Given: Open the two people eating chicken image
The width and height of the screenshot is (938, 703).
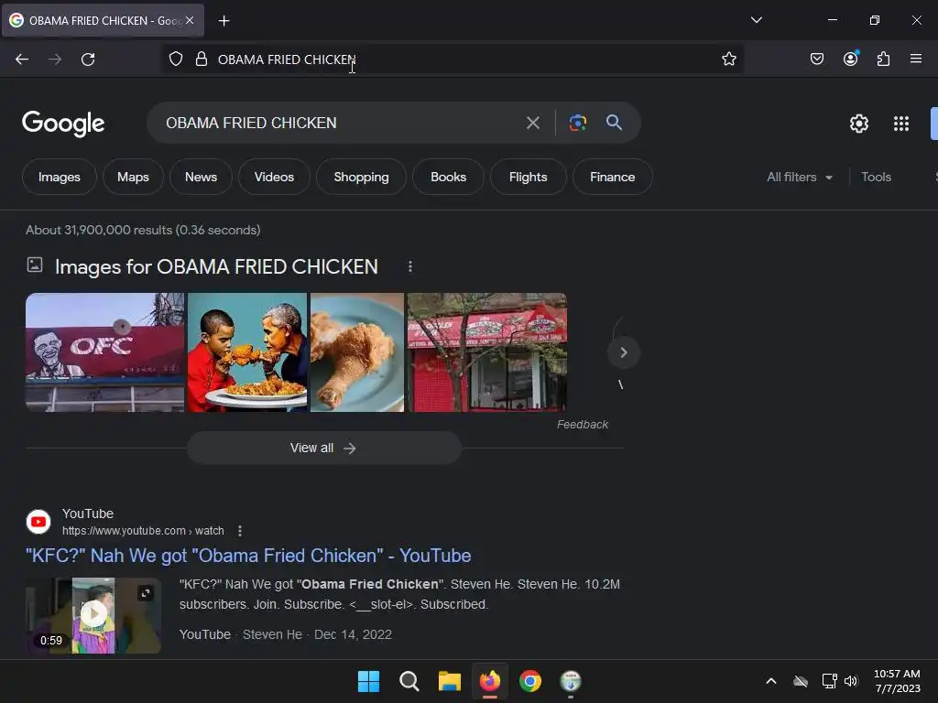Looking at the screenshot, I should (247, 352).
